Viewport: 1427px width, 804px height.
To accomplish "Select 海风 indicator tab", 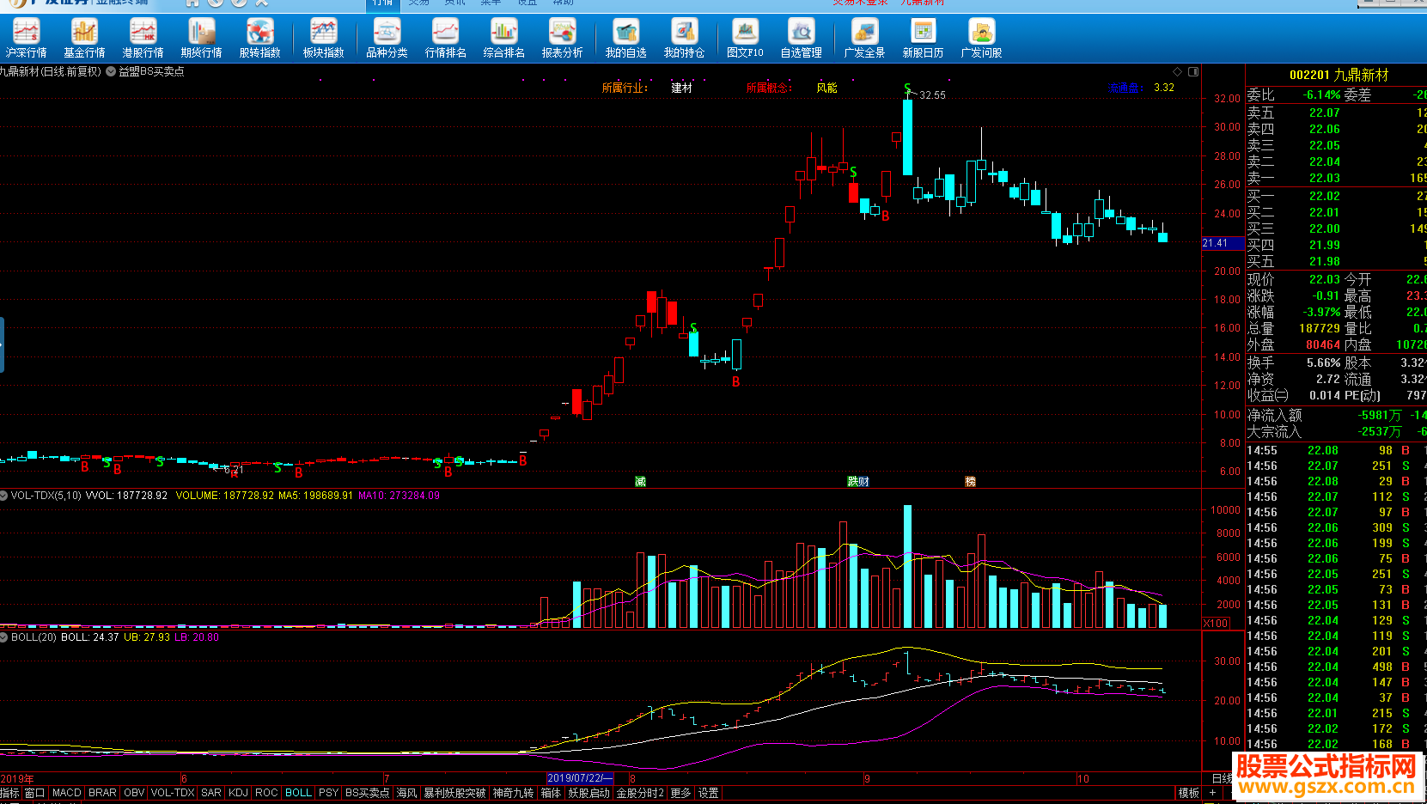I will [x=406, y=793].
